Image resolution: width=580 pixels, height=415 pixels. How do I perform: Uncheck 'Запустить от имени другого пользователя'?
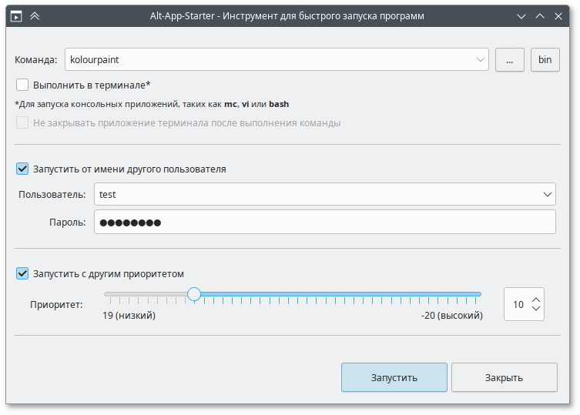tap(22, 169)
